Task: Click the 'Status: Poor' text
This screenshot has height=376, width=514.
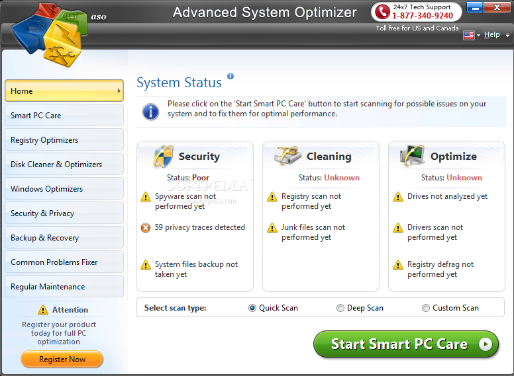Action: [188, 178]
